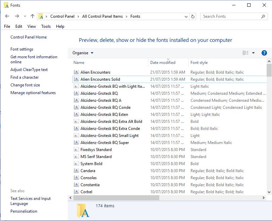This screenshot has height=221, width=272.
Task: Open Adjust ClearType text link
Action: point(29,70)
